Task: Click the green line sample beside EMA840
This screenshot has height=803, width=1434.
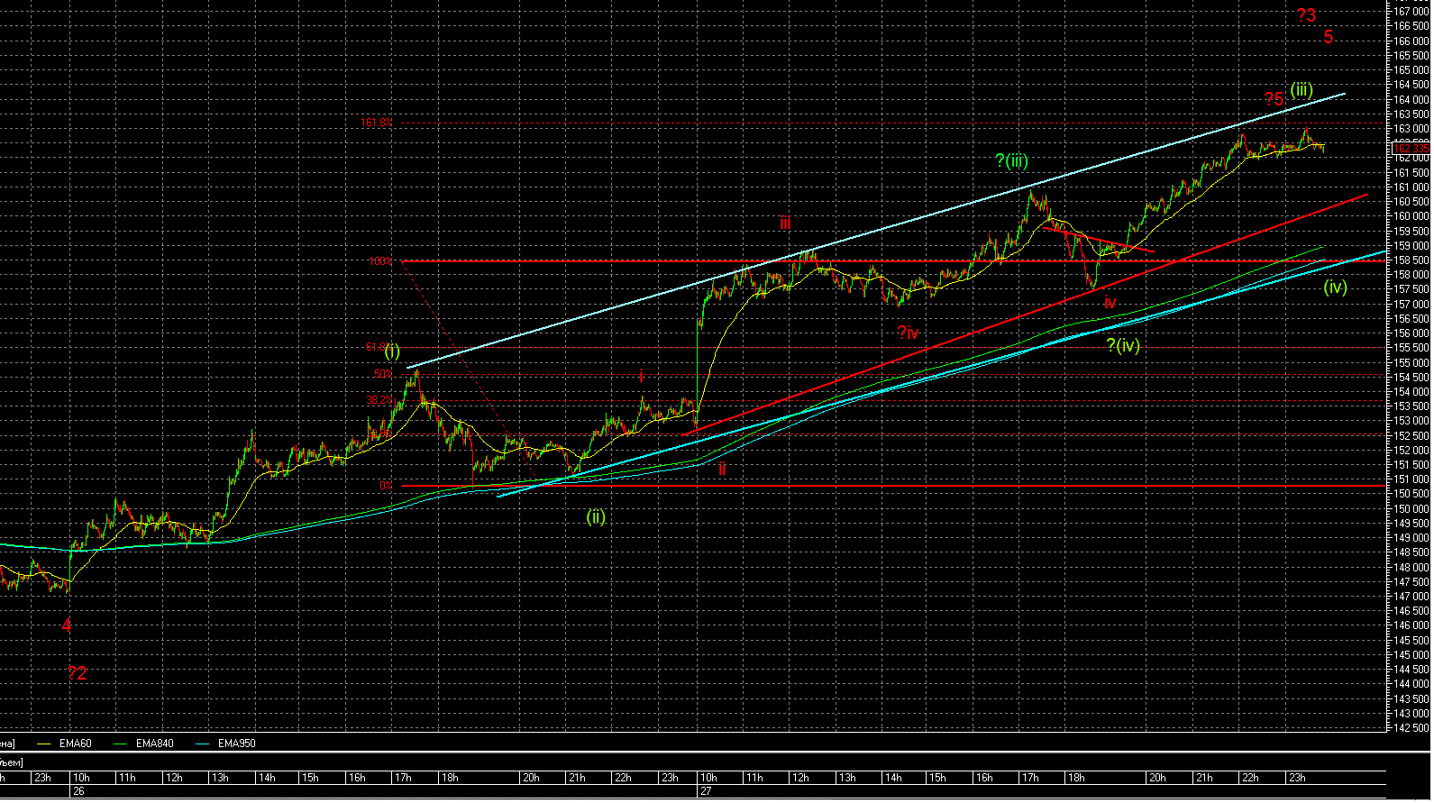Action: 122,744
